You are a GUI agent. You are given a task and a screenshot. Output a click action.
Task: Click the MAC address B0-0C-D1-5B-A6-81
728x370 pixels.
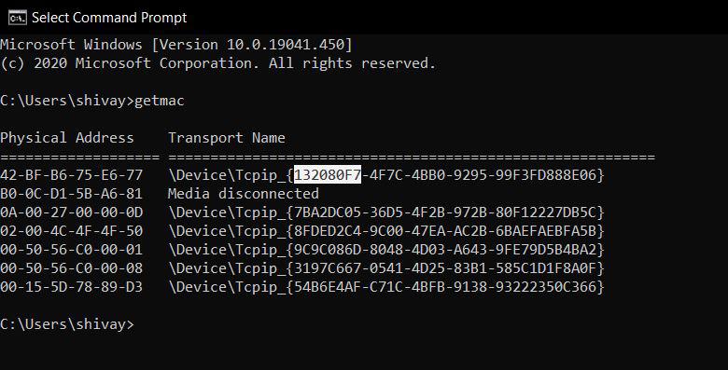tap(72, 194)
